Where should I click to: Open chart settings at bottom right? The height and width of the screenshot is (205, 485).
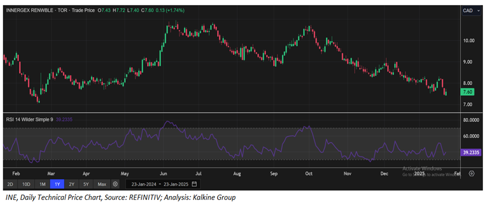tap(472, 173)
